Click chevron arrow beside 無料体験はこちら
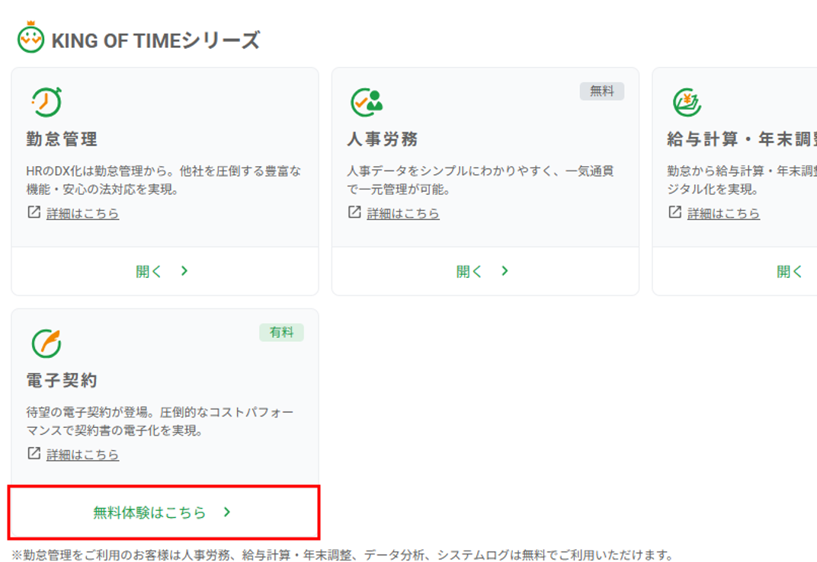The width and height of the screenshot is (817, 562). pos(226,512)
